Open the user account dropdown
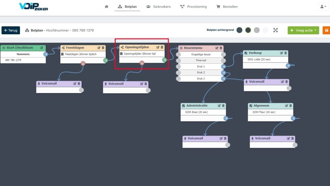 pyautogui.click(x=323, y=6)
